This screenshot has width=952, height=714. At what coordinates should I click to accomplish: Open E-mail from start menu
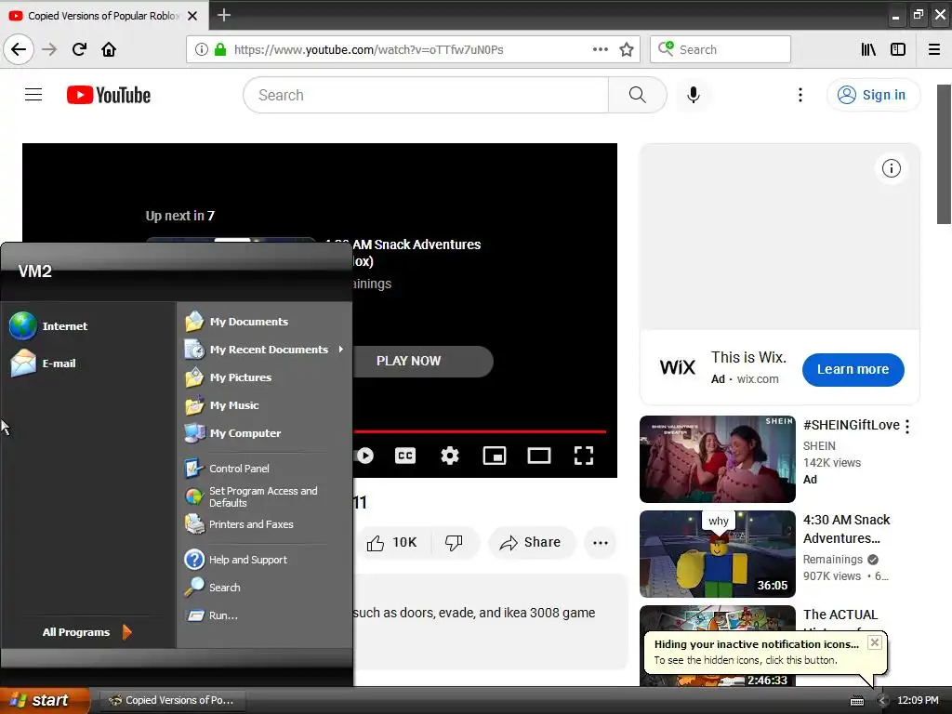pyautogui.click(x=43, y=364)
